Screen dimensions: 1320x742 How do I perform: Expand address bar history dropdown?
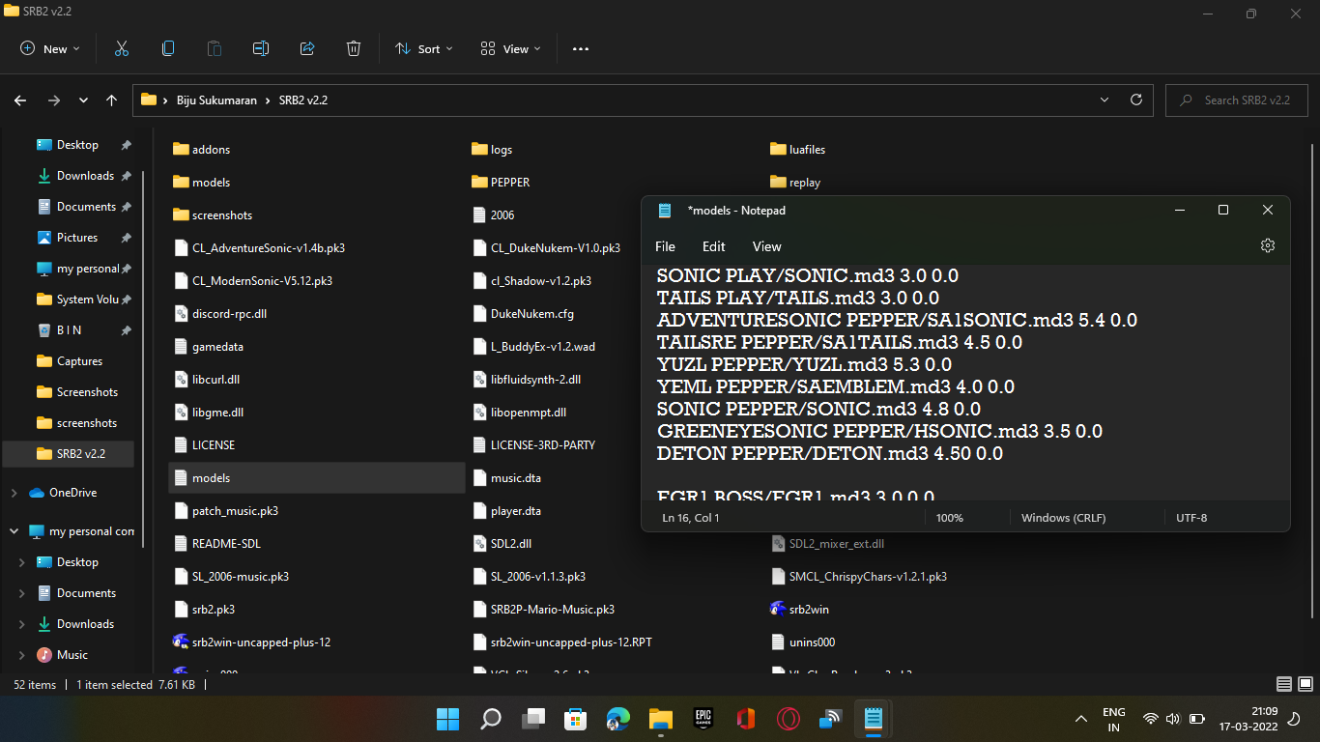pyautogui.click(x=1105, y=100)
